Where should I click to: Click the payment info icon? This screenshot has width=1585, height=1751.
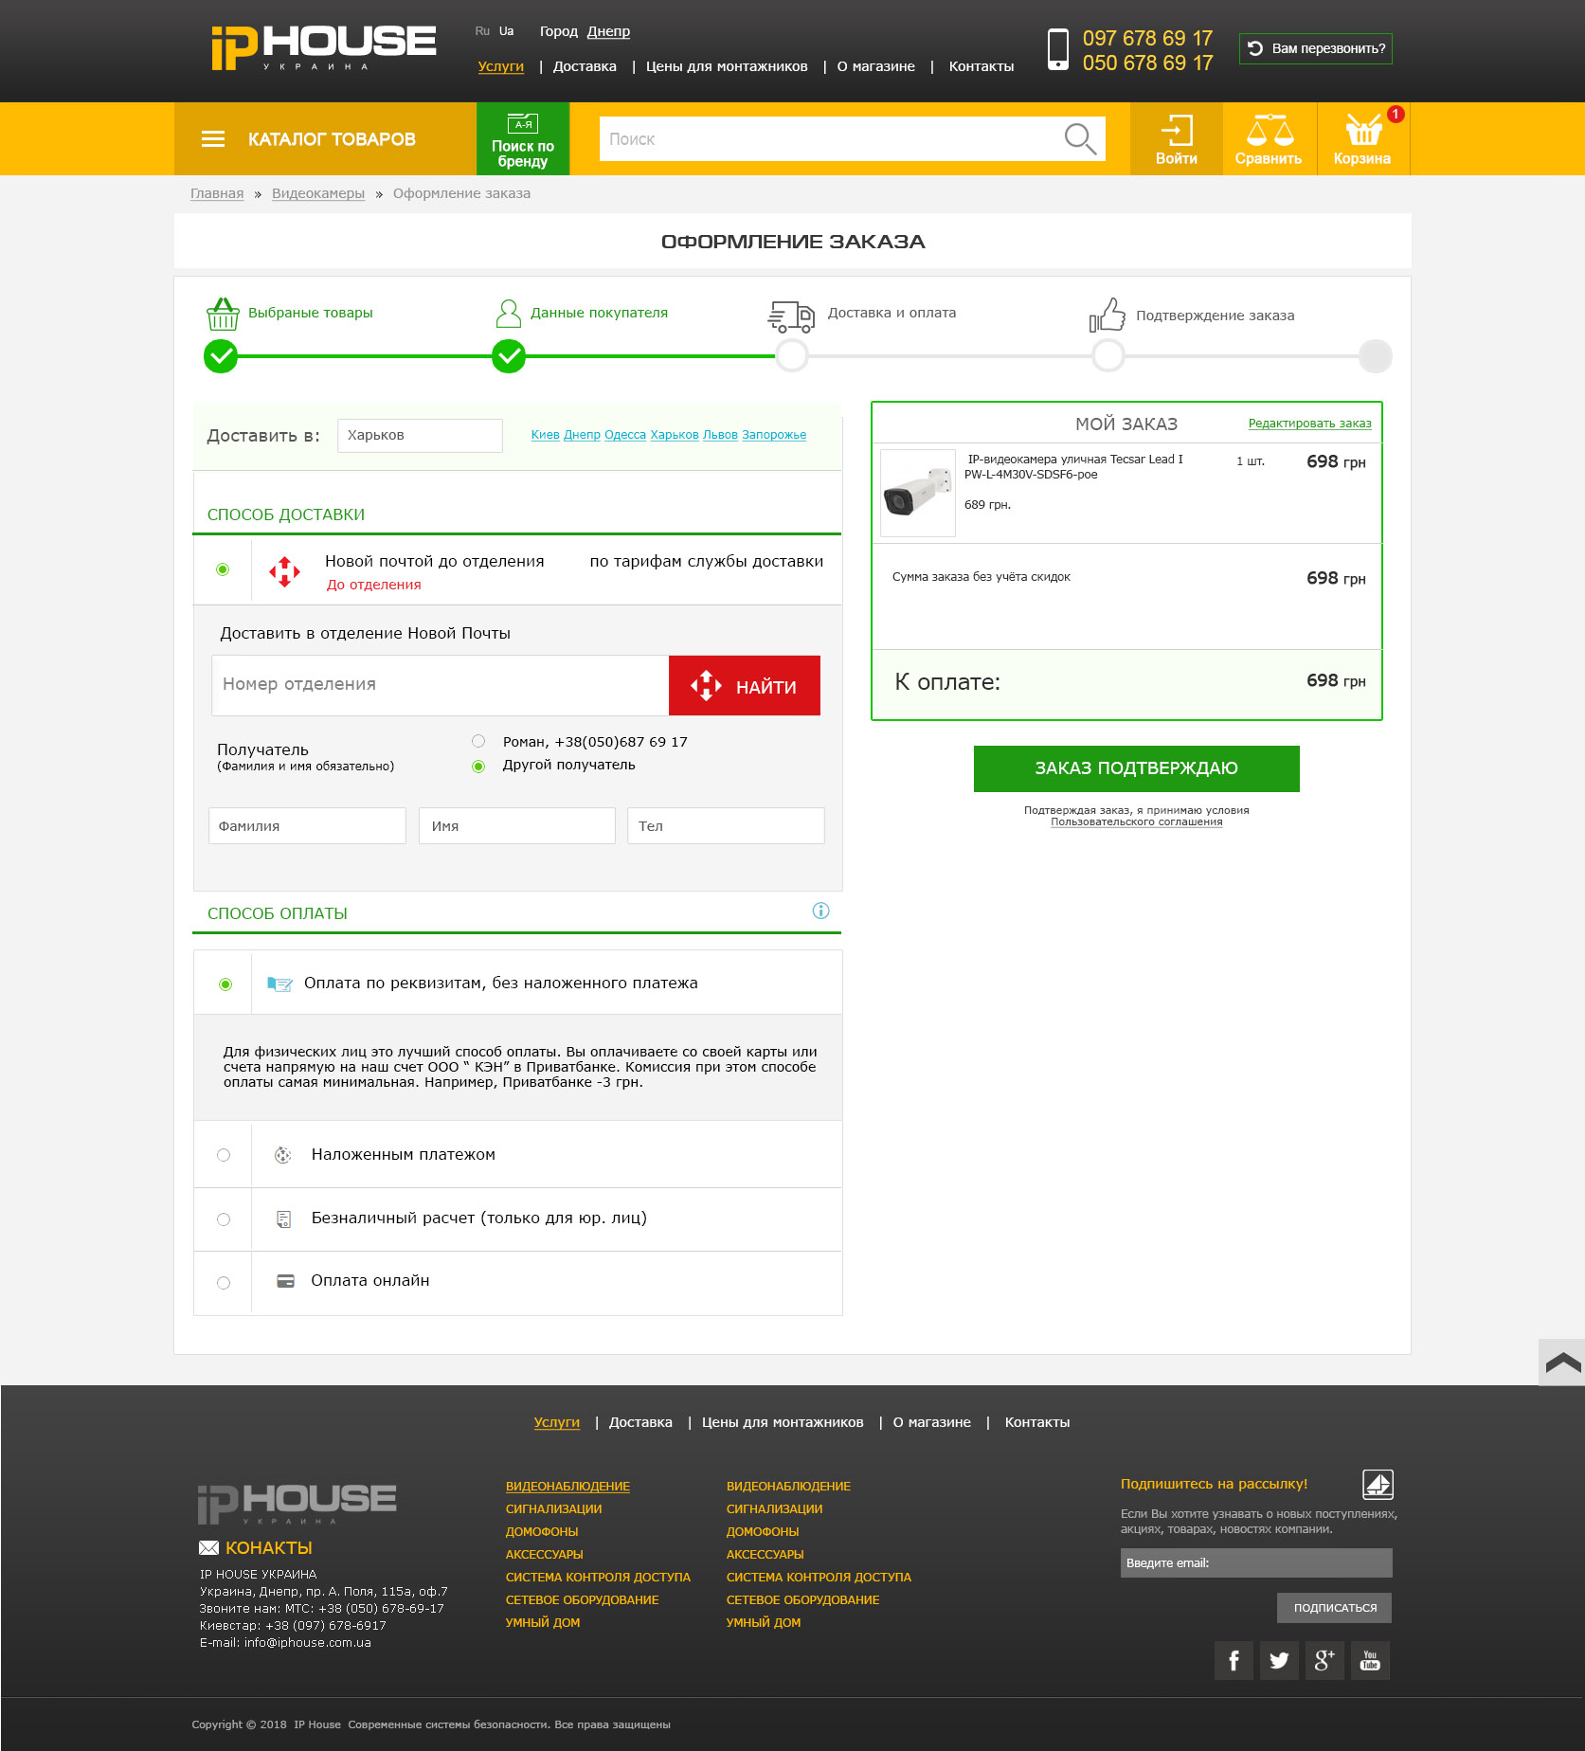pyautogui.click(x=820, y=911)
